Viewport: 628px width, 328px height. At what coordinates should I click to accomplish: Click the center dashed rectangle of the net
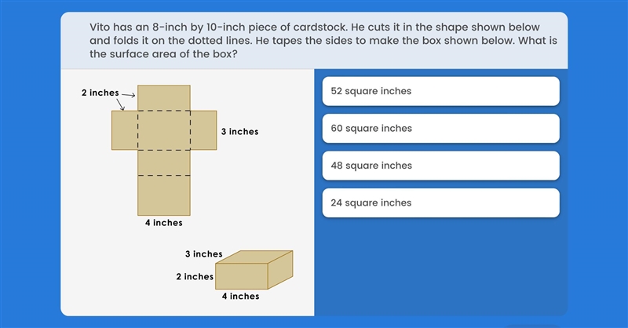(x=164, y=130)
